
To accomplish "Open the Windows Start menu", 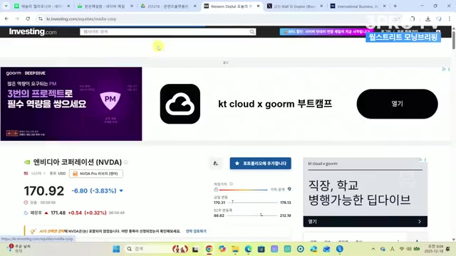I will click(x=116, y=249).
